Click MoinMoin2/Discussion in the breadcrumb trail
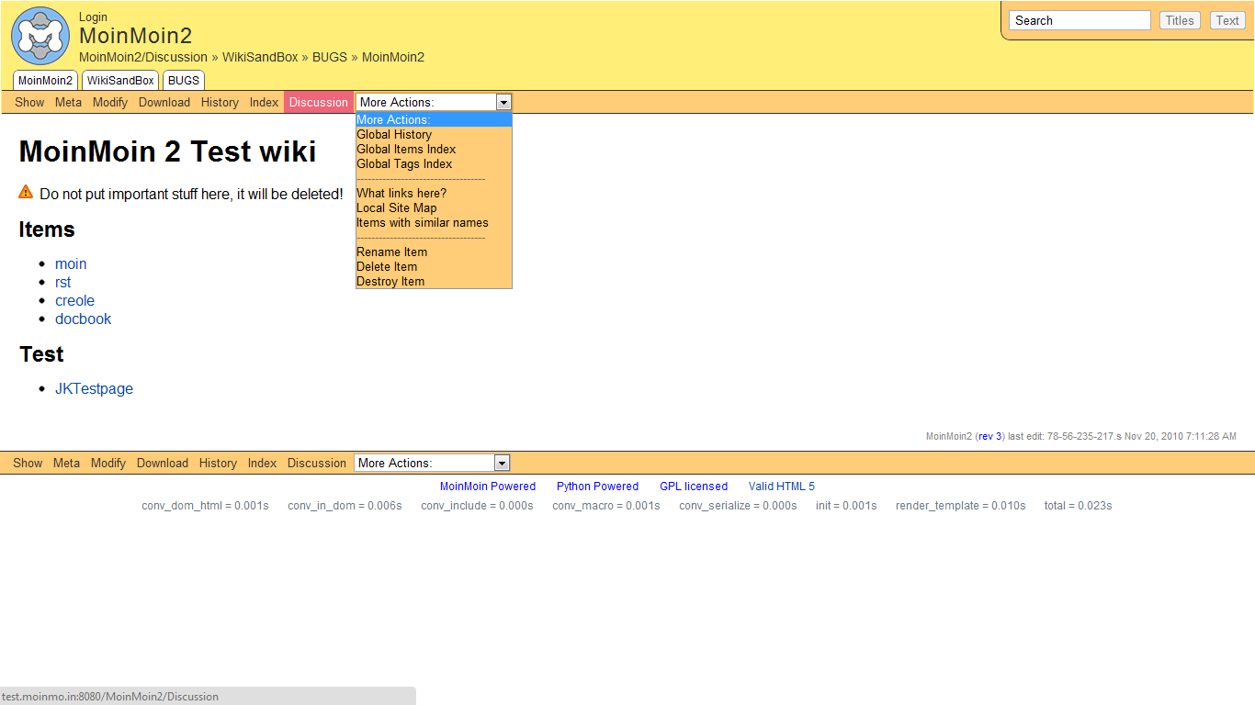Viewport: 1255px width, 705px height. 143,57
